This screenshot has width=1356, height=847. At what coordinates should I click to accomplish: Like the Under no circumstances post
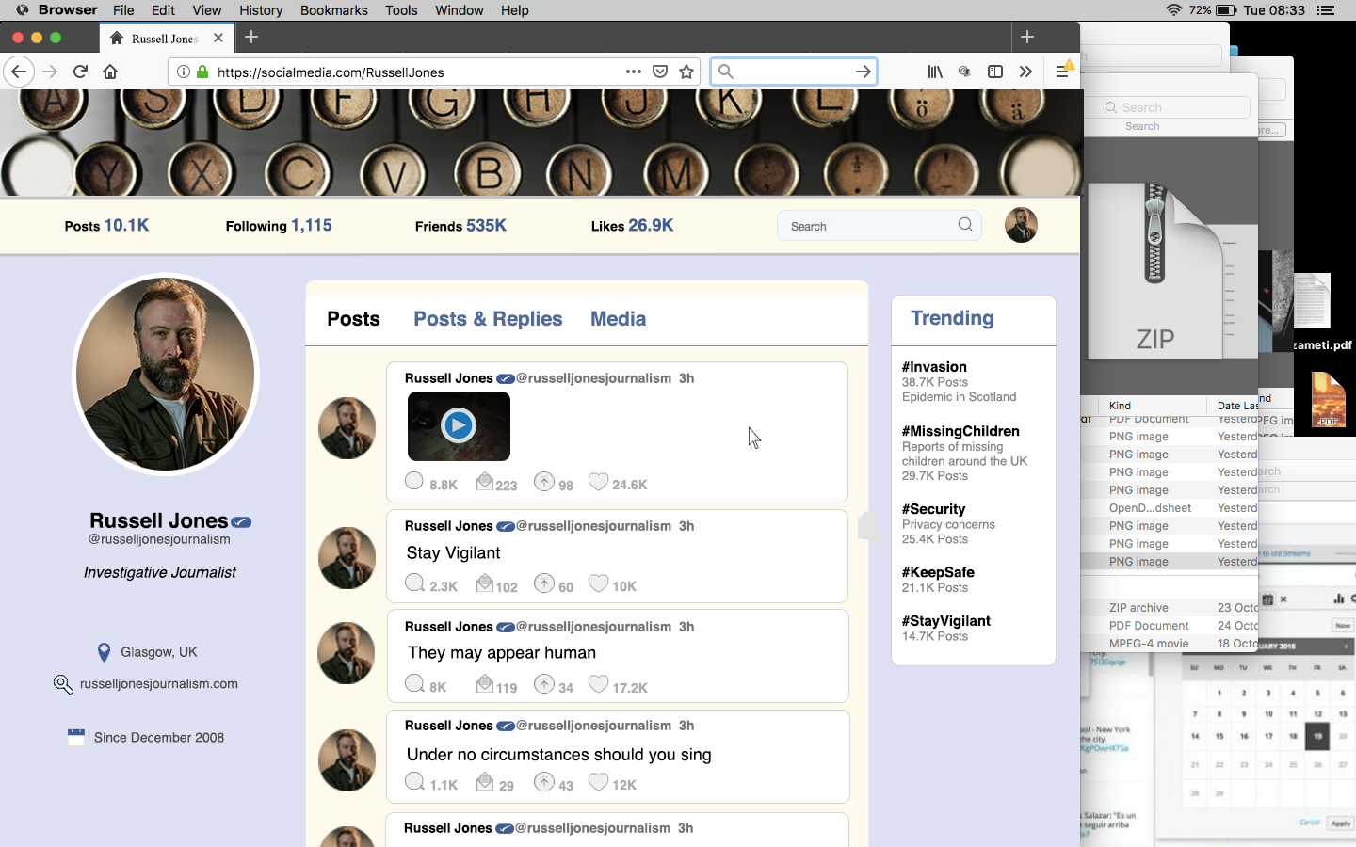pos(598,782)
